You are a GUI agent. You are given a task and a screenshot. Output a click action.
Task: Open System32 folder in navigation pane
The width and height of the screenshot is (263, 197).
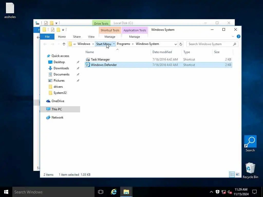click(x=60, y=93)
